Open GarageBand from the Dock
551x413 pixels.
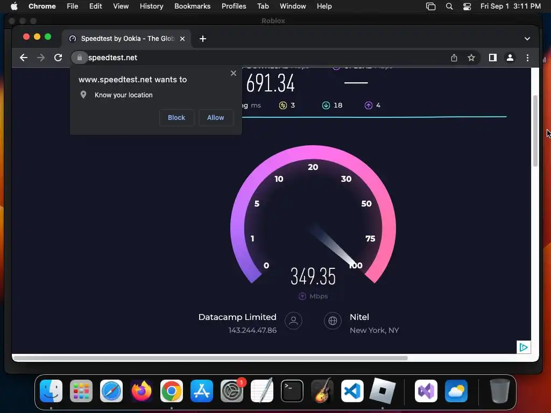pyautogui.click(x=322, y=391)
